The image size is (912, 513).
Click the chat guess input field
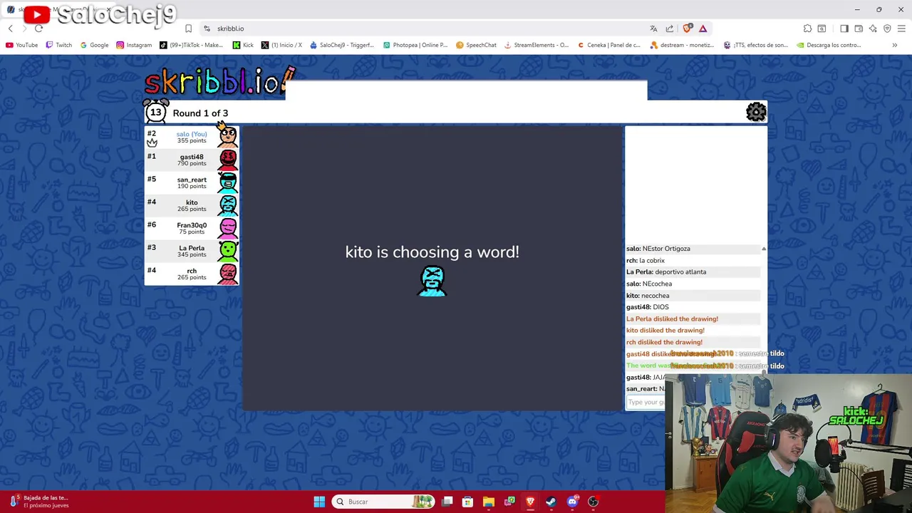(646, 402)
